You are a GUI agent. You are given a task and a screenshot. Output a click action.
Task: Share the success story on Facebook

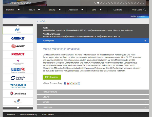point(65,83)
